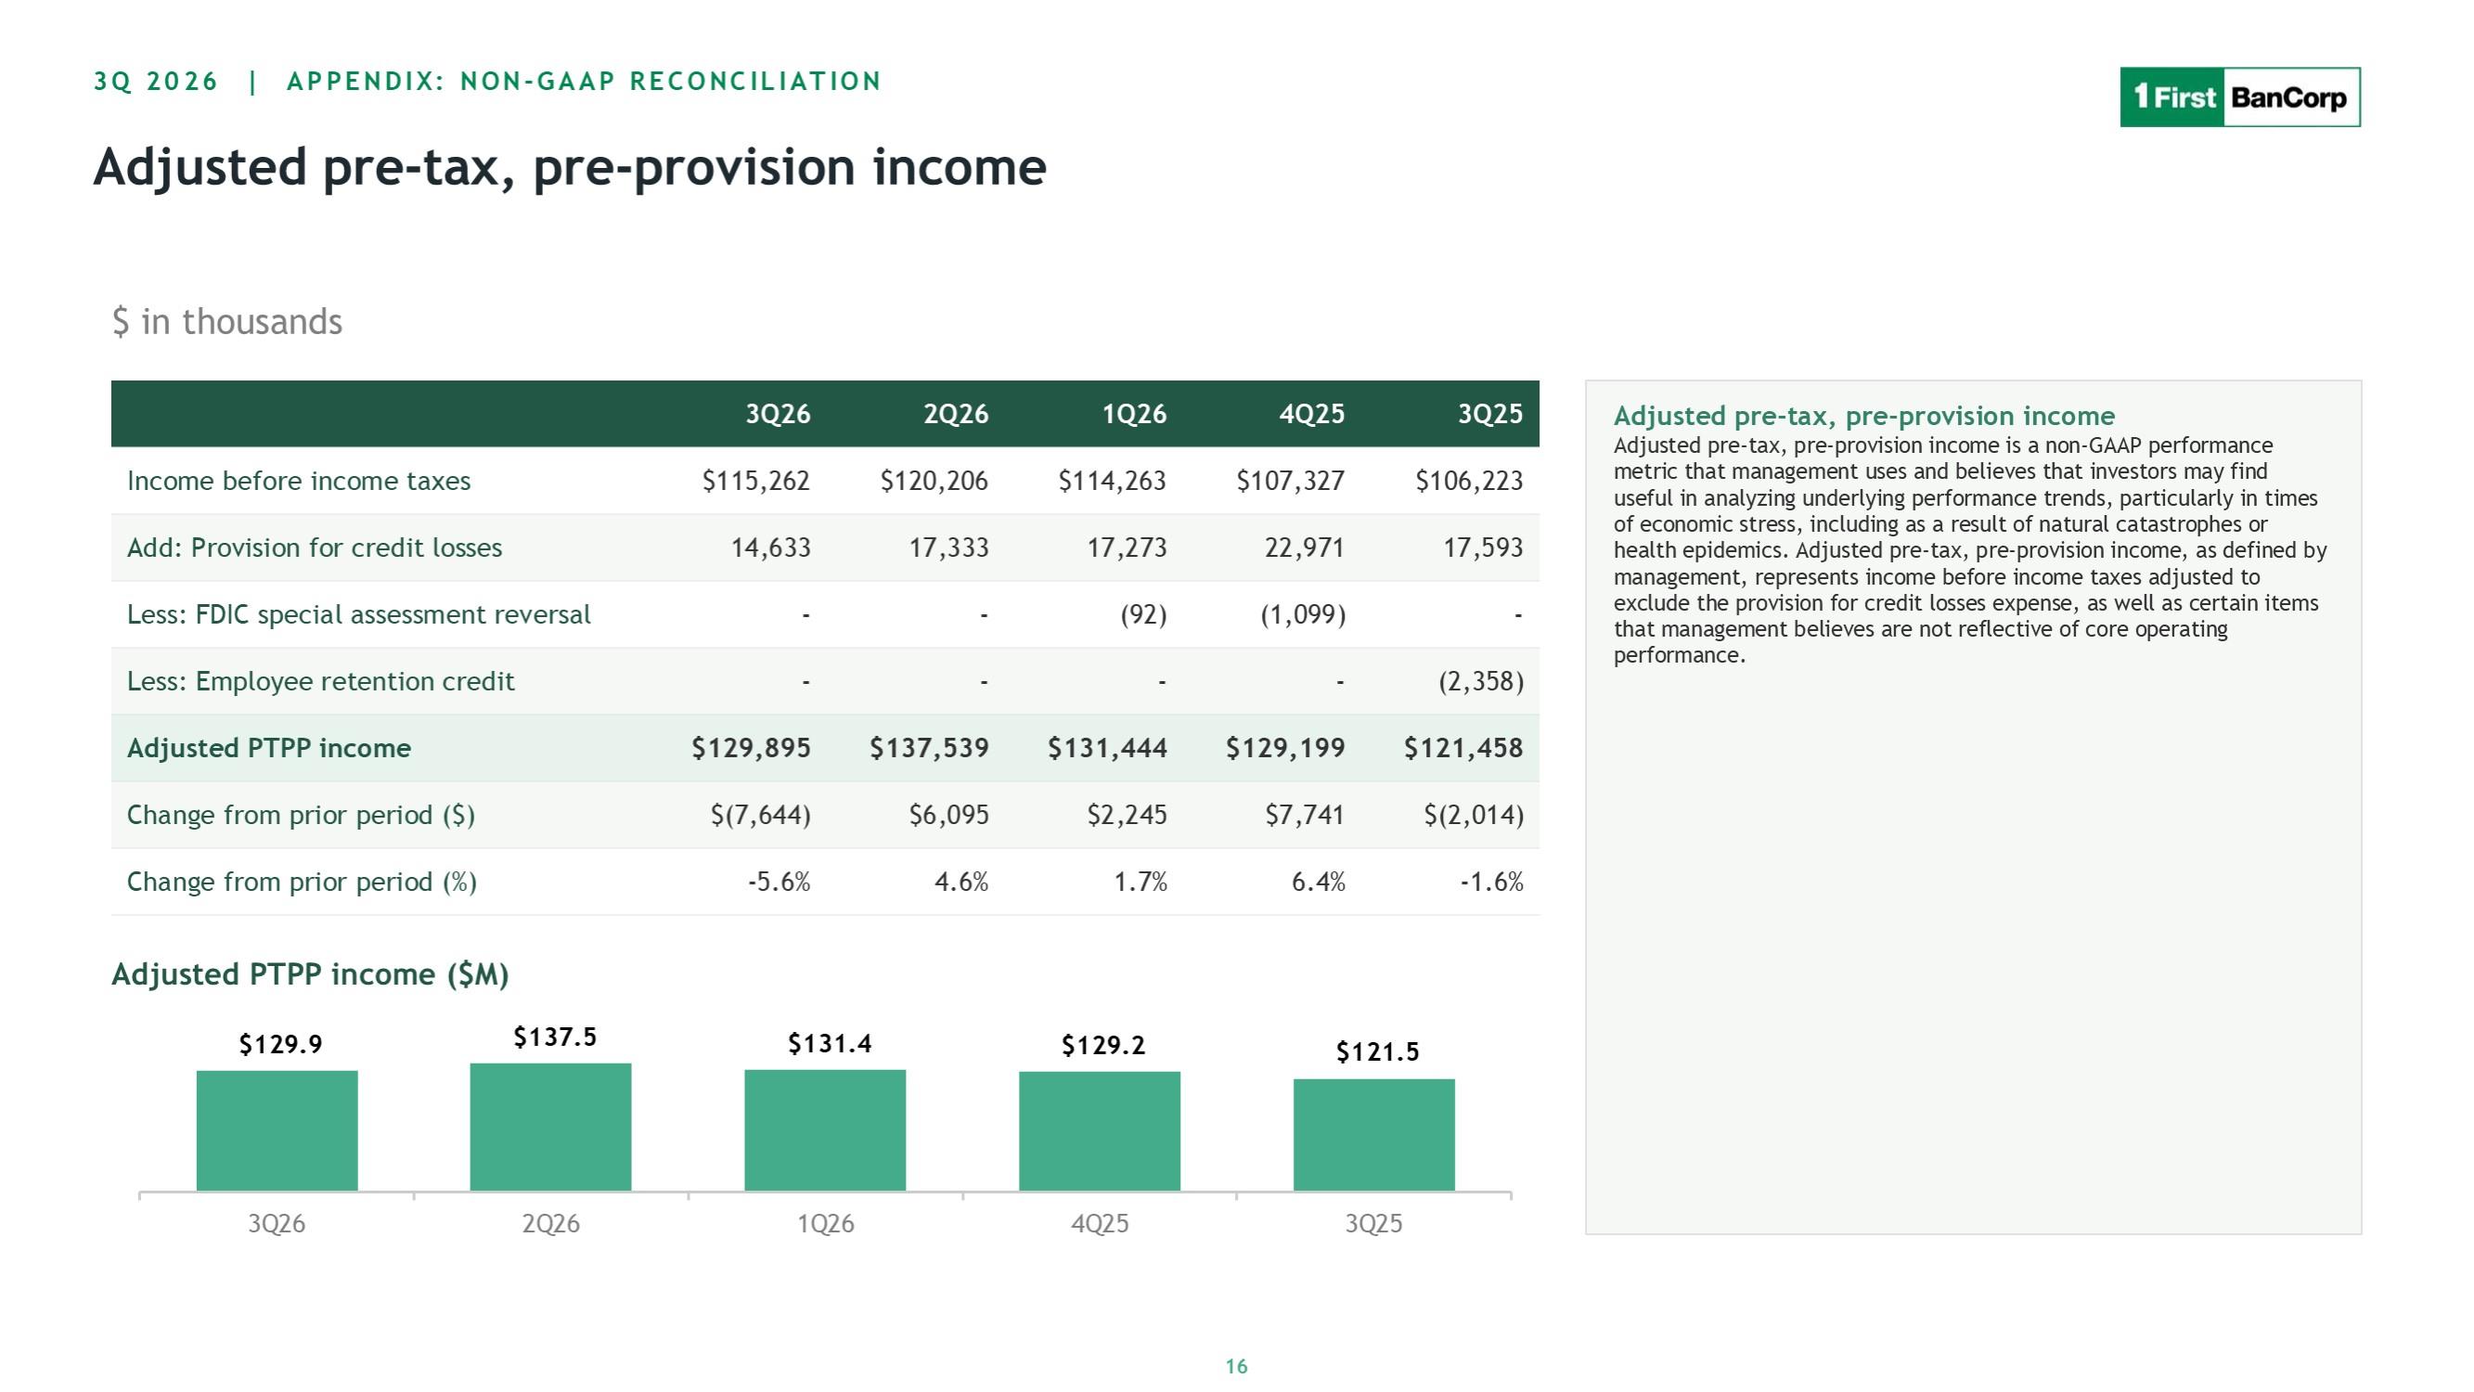Click the 3Q26 table column header
This screenshot has height=1392, width=2474.
pos(778,414)
